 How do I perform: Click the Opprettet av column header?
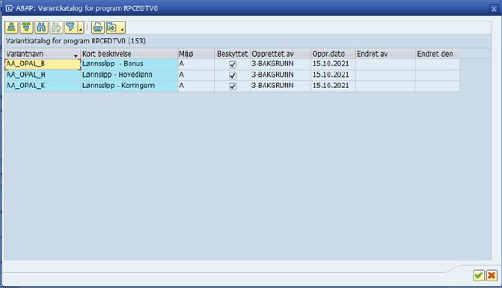click(x=281, y=54)
